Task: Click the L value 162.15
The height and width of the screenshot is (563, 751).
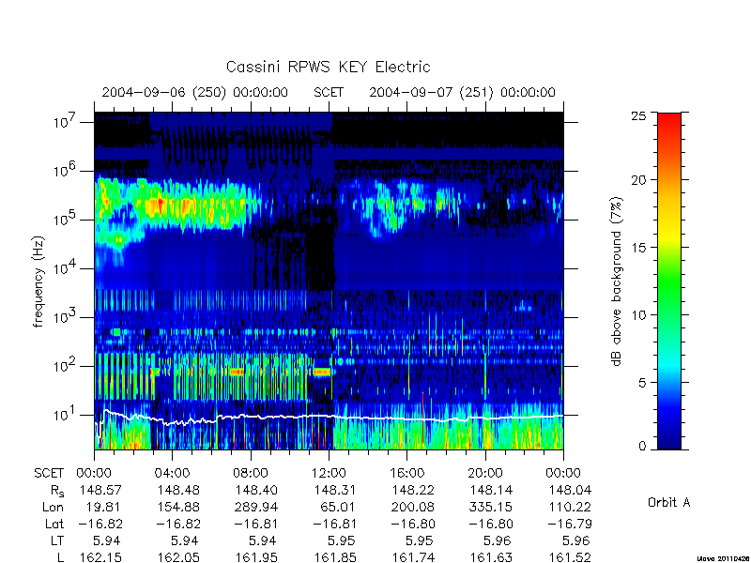Action: 100,557
